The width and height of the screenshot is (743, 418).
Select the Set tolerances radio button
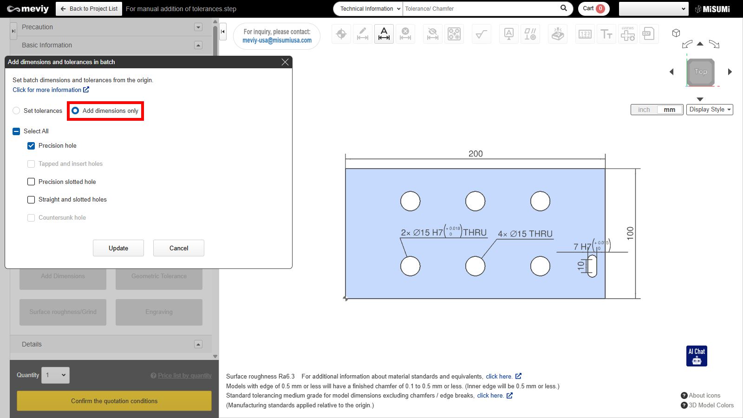point(17,111)
